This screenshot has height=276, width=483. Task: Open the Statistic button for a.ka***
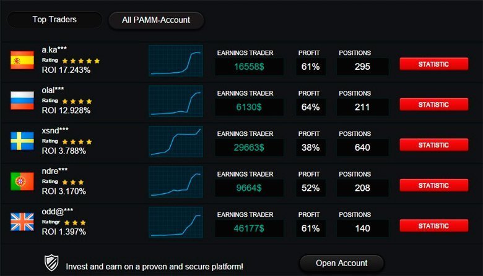[x=433, y=64]
